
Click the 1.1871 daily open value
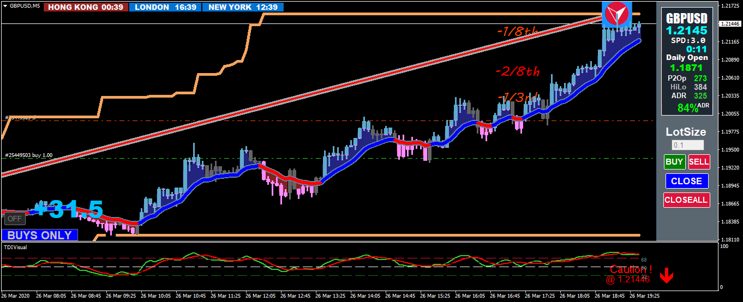coord(686,68)
